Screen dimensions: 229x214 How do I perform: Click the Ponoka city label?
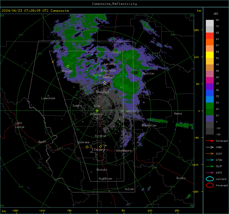pyautogui.click(x=116, y=52)
